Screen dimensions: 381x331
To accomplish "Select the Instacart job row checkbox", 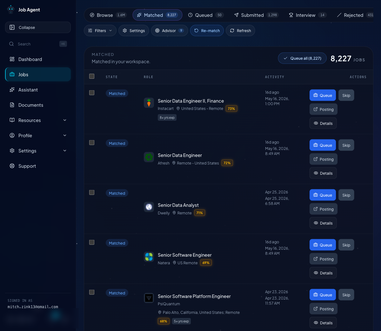I will pos(92,93).
